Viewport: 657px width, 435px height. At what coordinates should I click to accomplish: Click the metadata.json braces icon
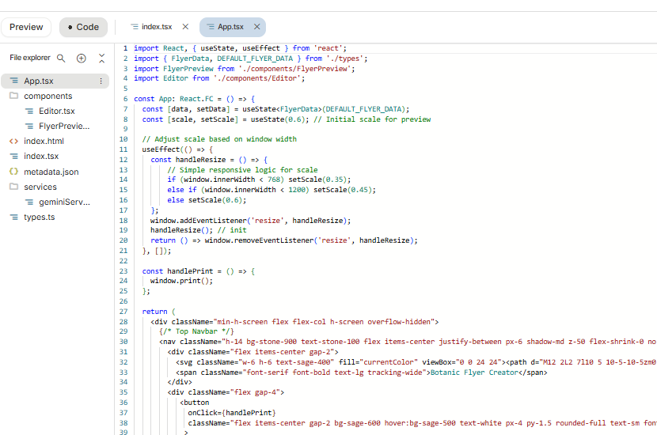(13, 172)
